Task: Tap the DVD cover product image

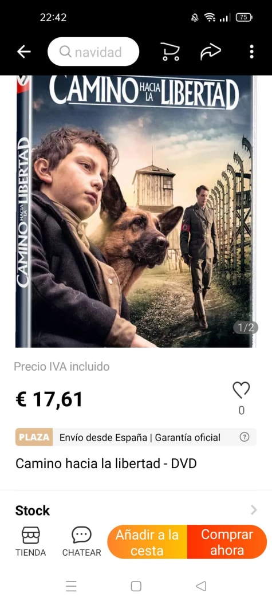Action: click(136, 211)
